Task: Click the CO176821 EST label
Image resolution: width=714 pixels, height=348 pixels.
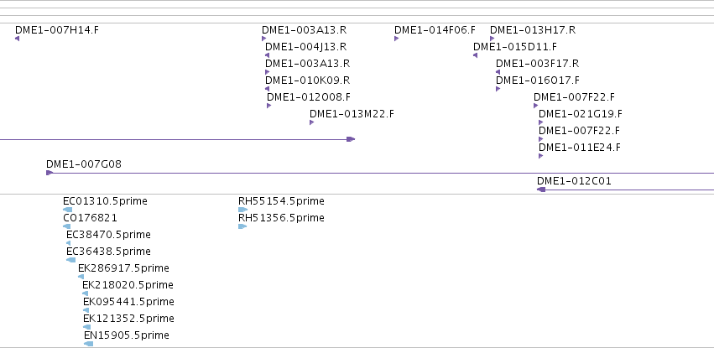Action: [90, 218]
